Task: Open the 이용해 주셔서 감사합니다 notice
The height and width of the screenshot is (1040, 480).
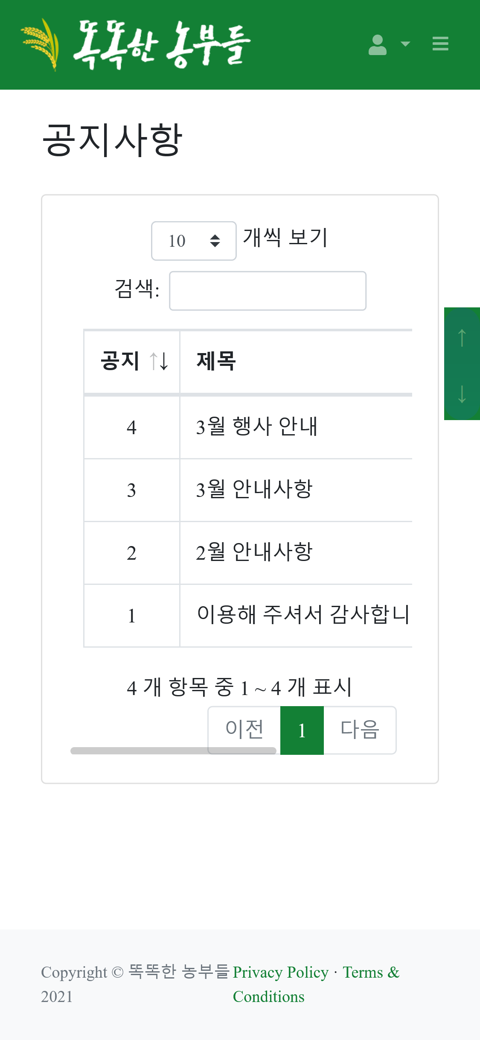Action: (303, 615)
